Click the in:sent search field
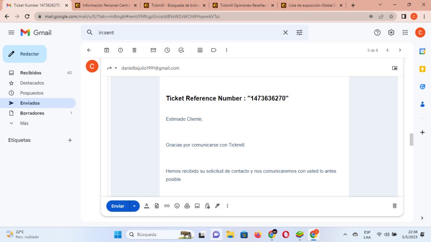The image size is (431, 242). (x=190, y=32)
